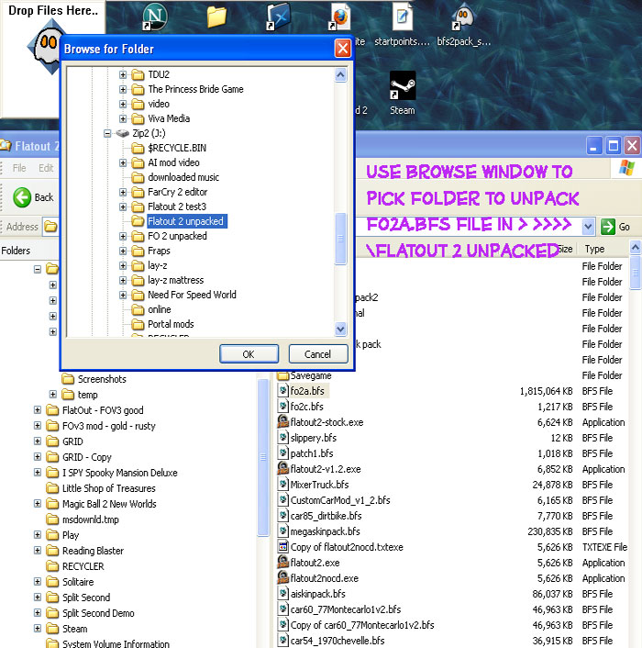Select the Savegame folder in file list
Viewport: 642px width, 648px height.
[x=311, y=375]
